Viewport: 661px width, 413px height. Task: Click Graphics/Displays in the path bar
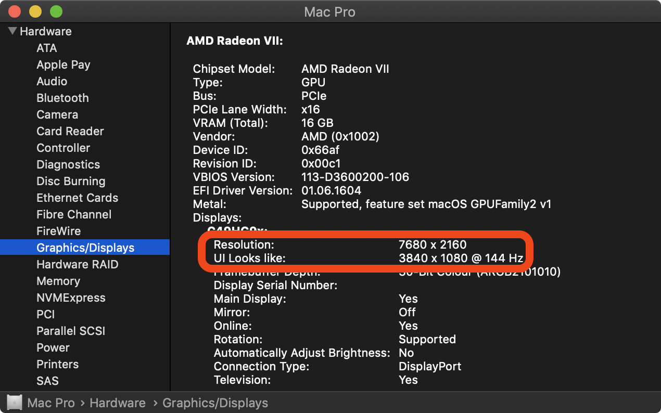pos(215,403)
